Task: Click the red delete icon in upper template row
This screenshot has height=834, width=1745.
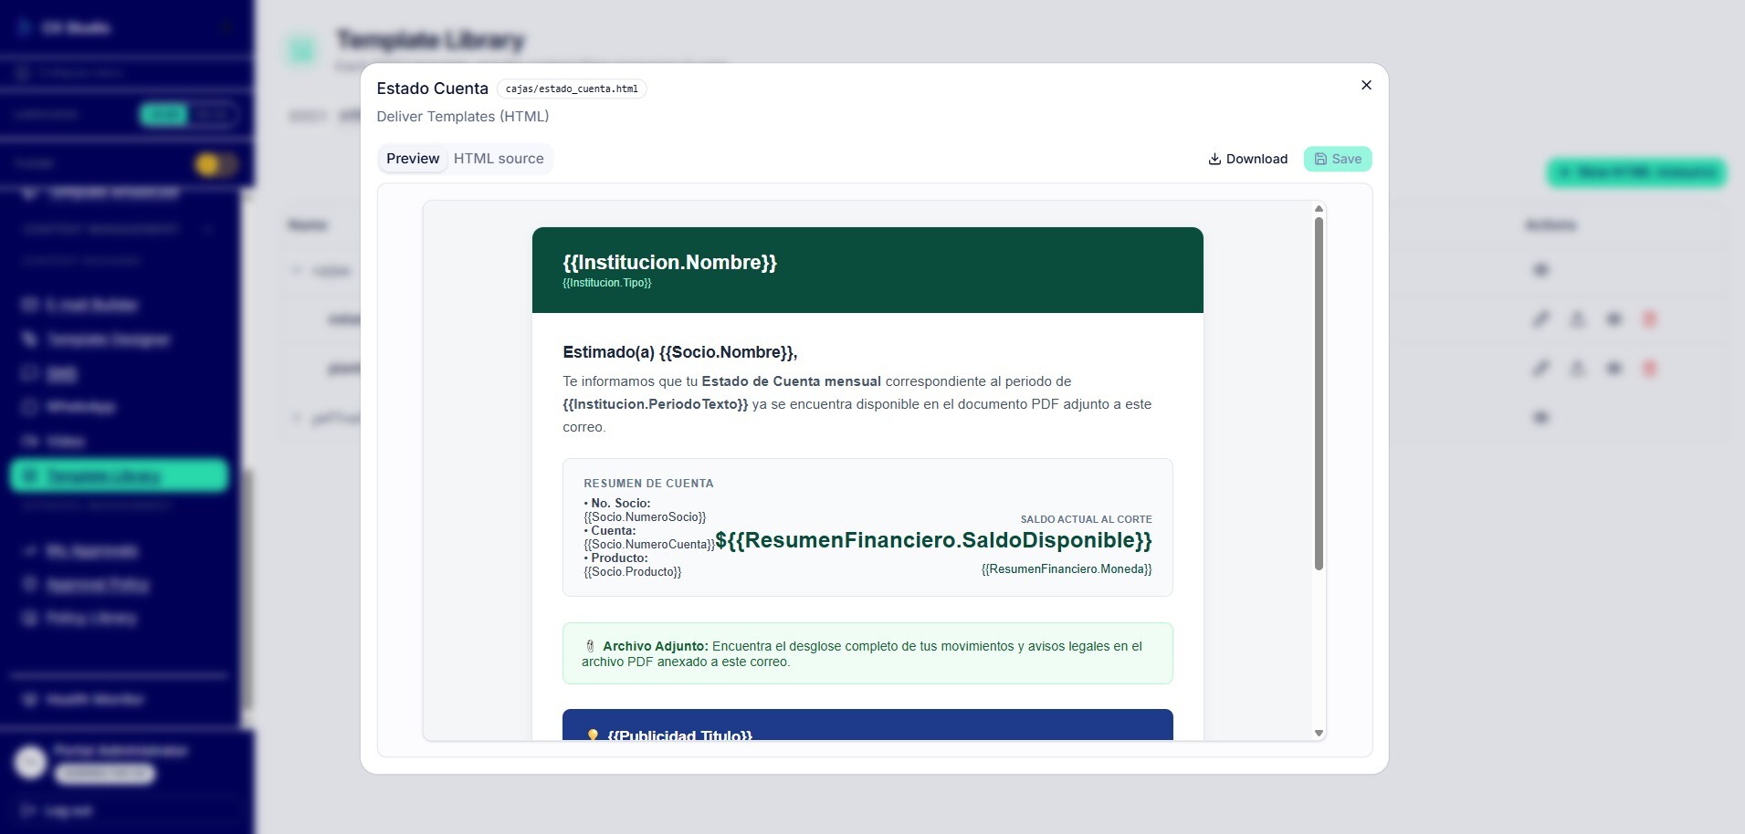Action: [x=1649, y=319]
